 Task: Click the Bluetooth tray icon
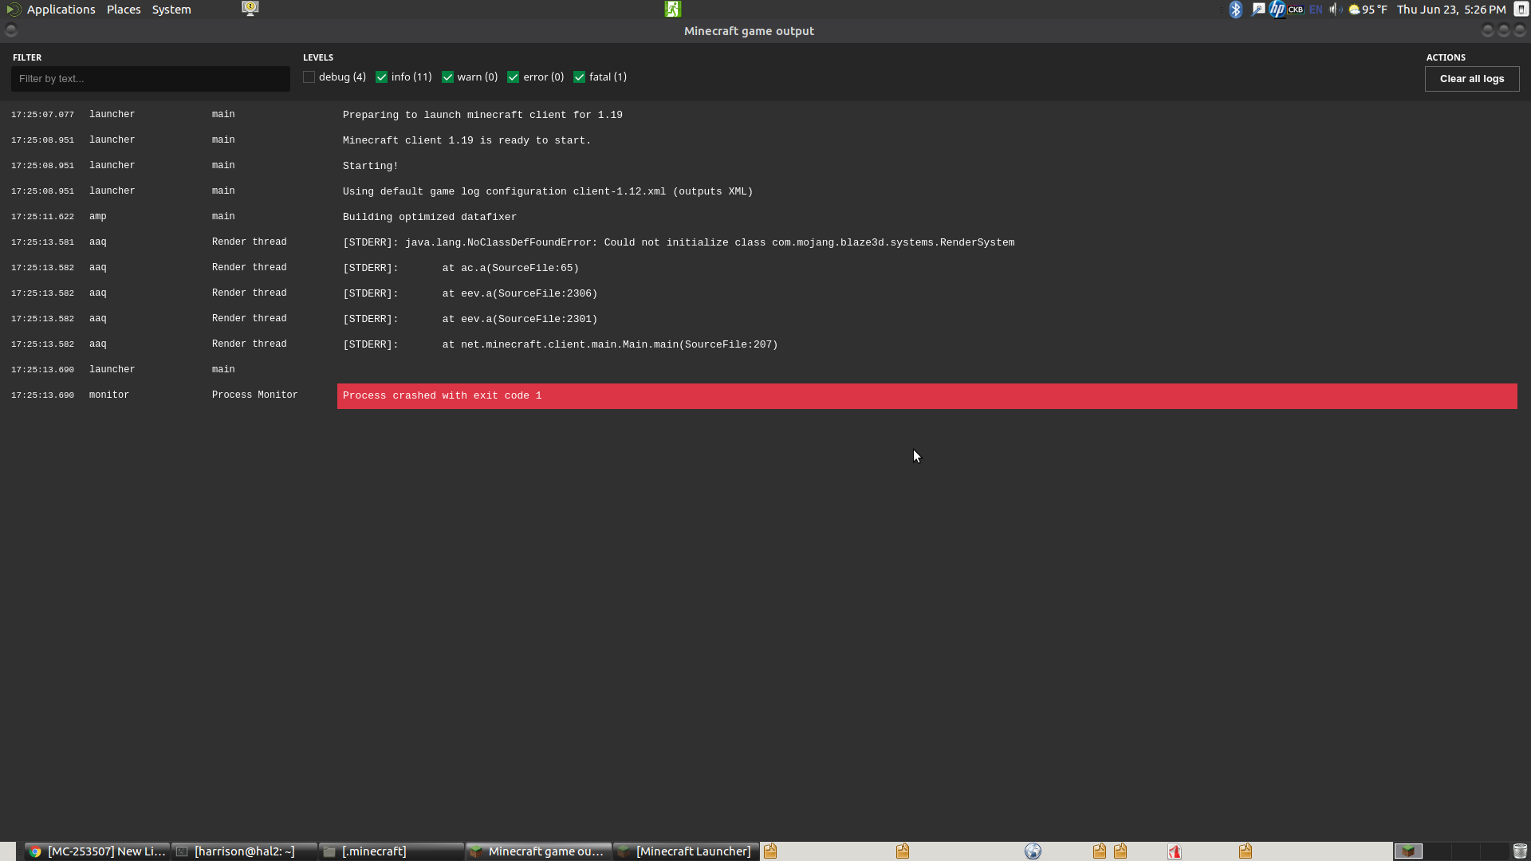(1236, 10)
